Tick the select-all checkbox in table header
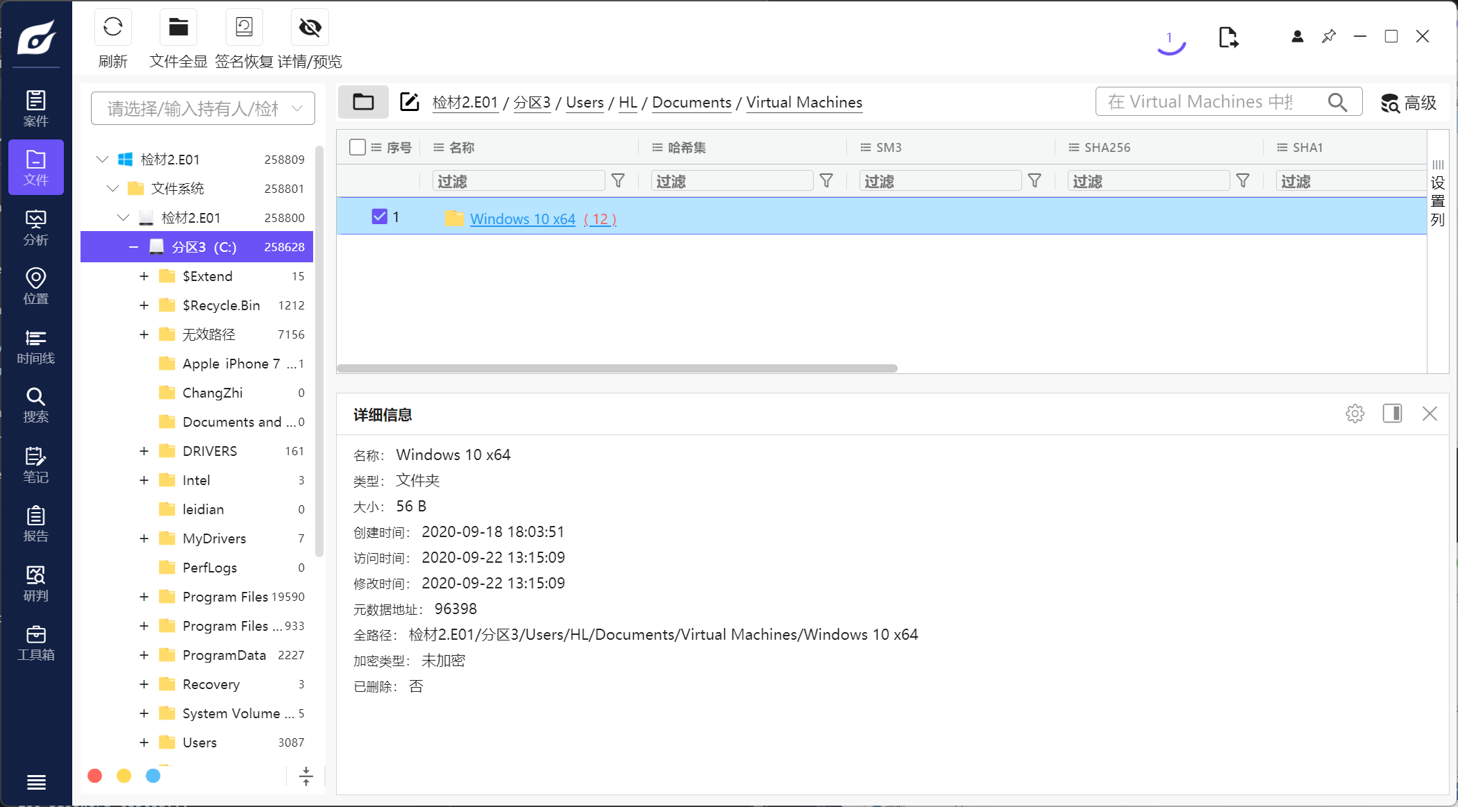Image resolution: width=1458 pixels, height=807 pixels. 358,147
